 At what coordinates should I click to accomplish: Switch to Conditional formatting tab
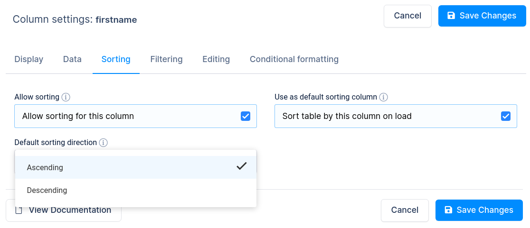click(x=294, y=59)
